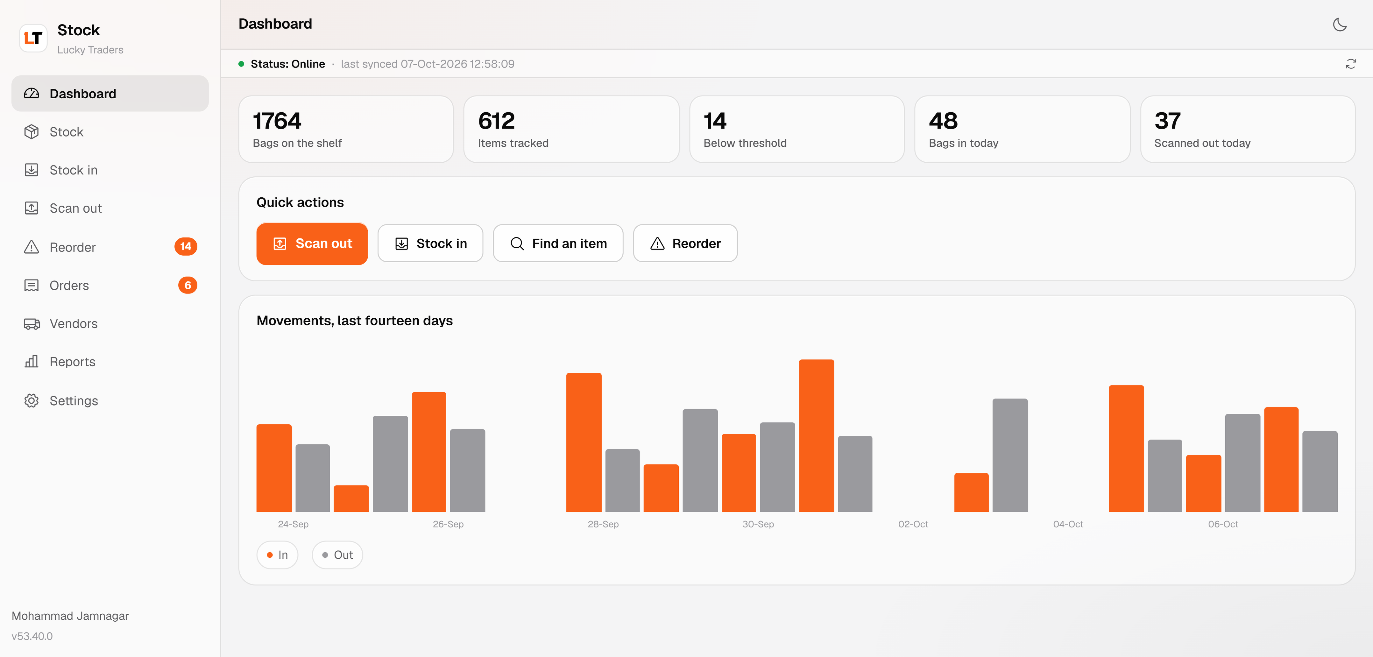This screenshot has width=1373, height=657.
Task: Click the Reorder warning icon in the sidebar
Action: 32,247
